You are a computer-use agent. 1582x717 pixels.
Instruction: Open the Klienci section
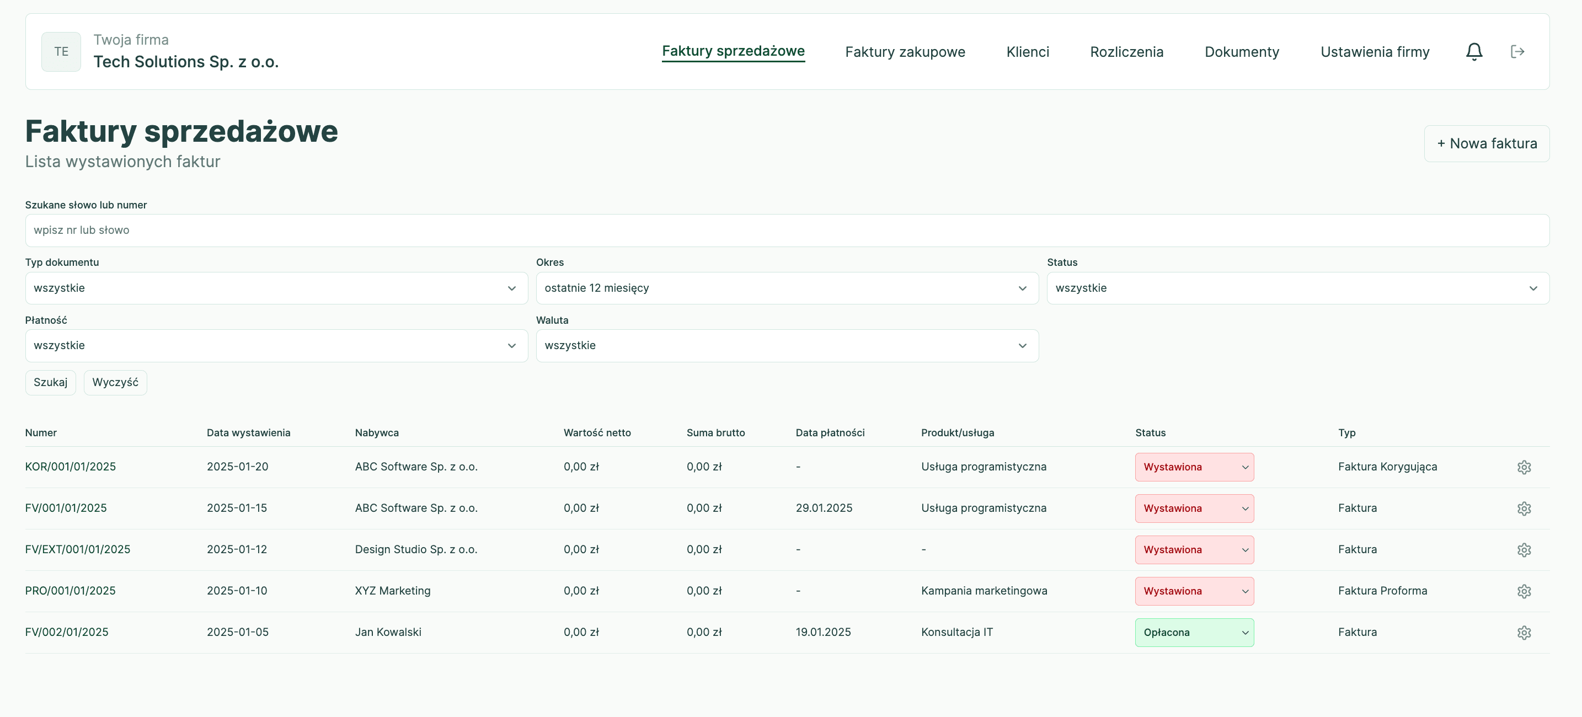(1027, 51)
